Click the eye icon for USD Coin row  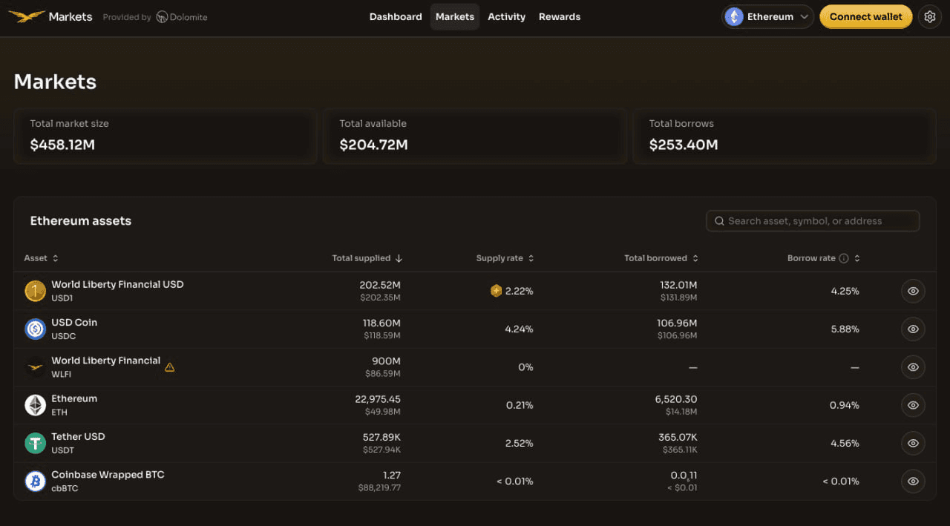[913, 329]
